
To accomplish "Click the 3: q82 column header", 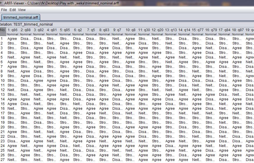I will tap(39, 32).
